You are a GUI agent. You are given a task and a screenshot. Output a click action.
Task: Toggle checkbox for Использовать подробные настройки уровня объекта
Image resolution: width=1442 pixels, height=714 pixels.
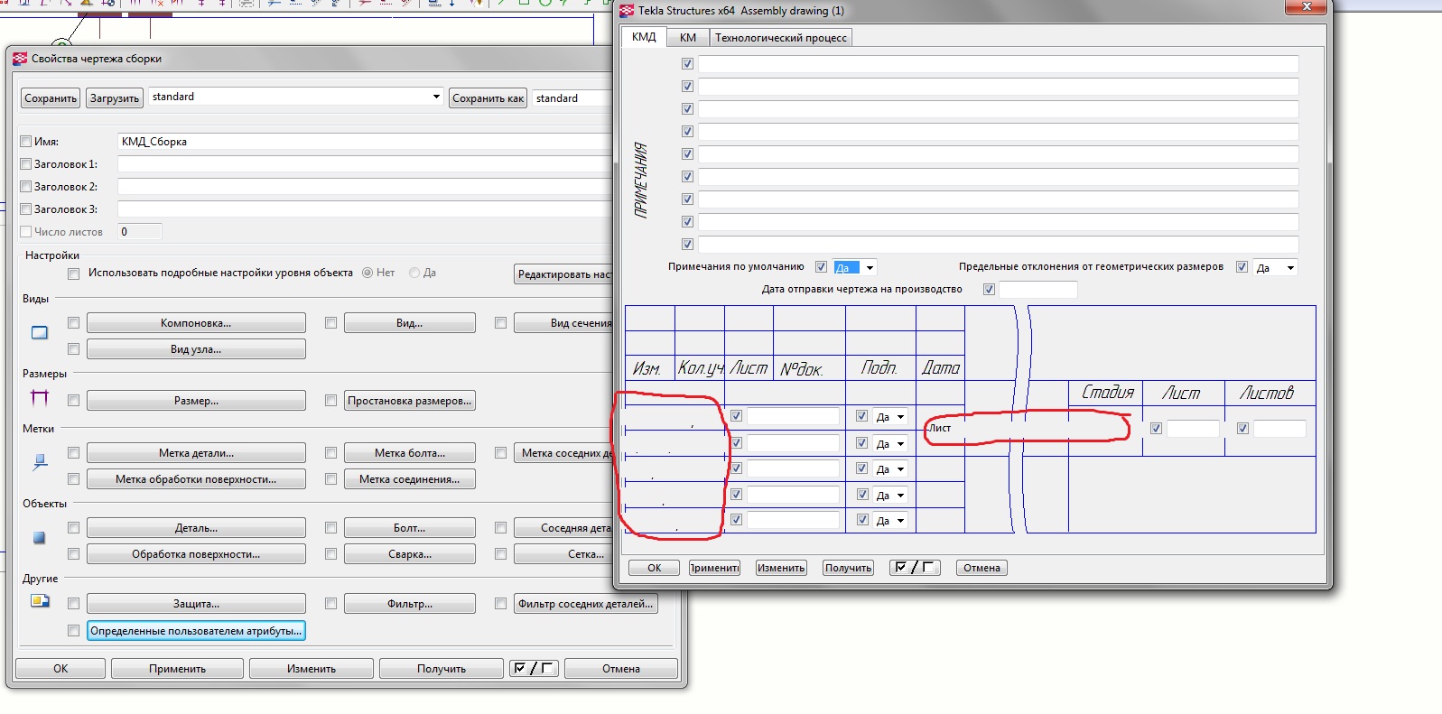pyautogui.click(x=74, y=274)
